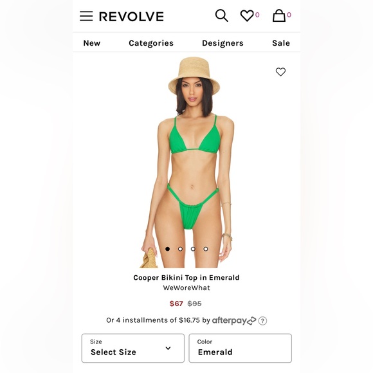Select the second image carousel dot
Screen dimensions: 373x373
(180, 249)
